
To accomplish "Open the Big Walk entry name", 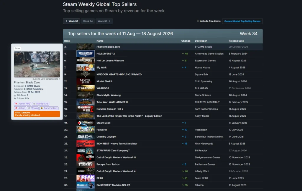I will click(x=101, y=67).
